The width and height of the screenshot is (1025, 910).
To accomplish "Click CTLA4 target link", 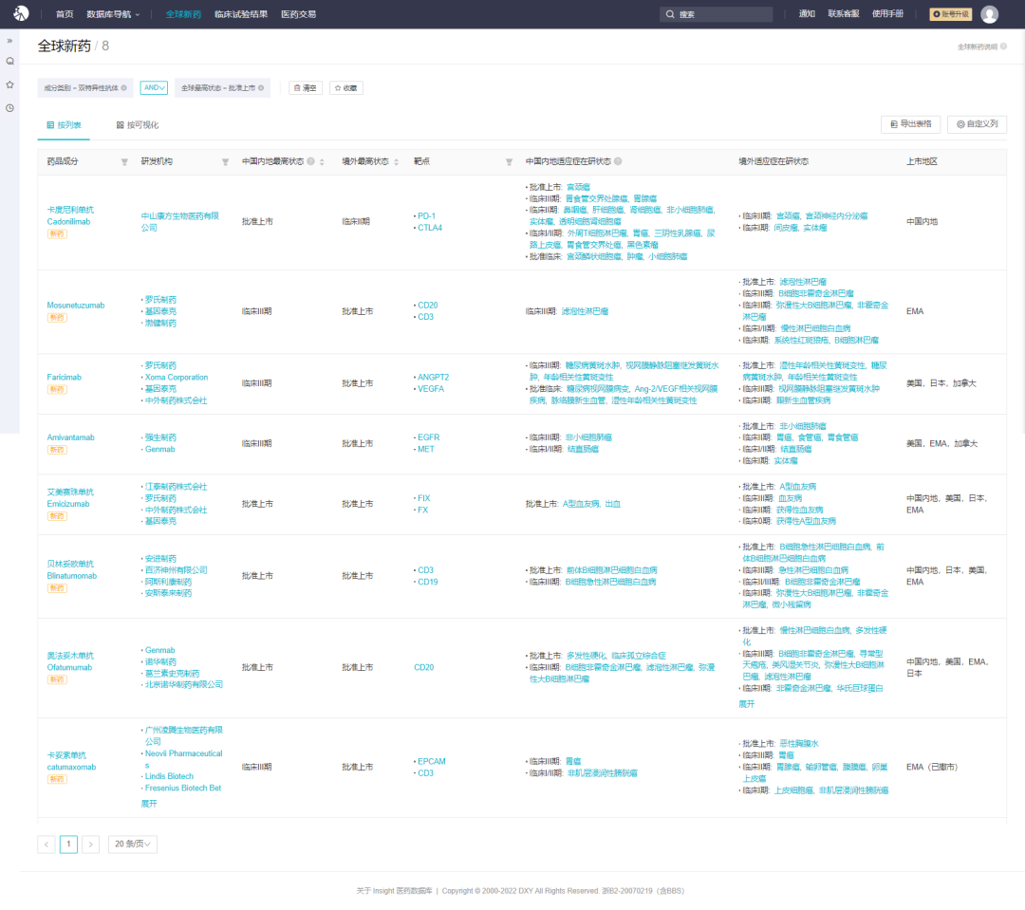I will [x=430, y=228].
